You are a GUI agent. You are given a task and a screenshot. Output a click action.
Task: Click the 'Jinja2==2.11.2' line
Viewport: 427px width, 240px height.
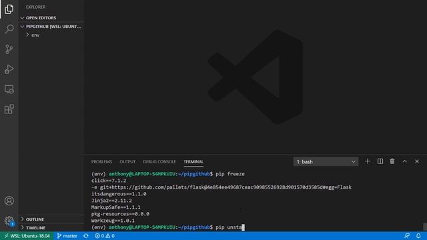coord(111,201)
